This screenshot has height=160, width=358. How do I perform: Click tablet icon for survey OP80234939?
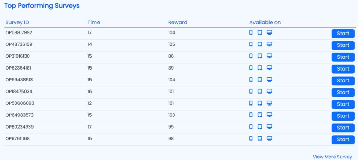pos(260,126)
